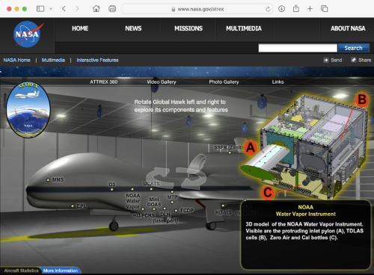Open the browser home page icon
The image size is (374, 275).
click(x=96, y=9)
